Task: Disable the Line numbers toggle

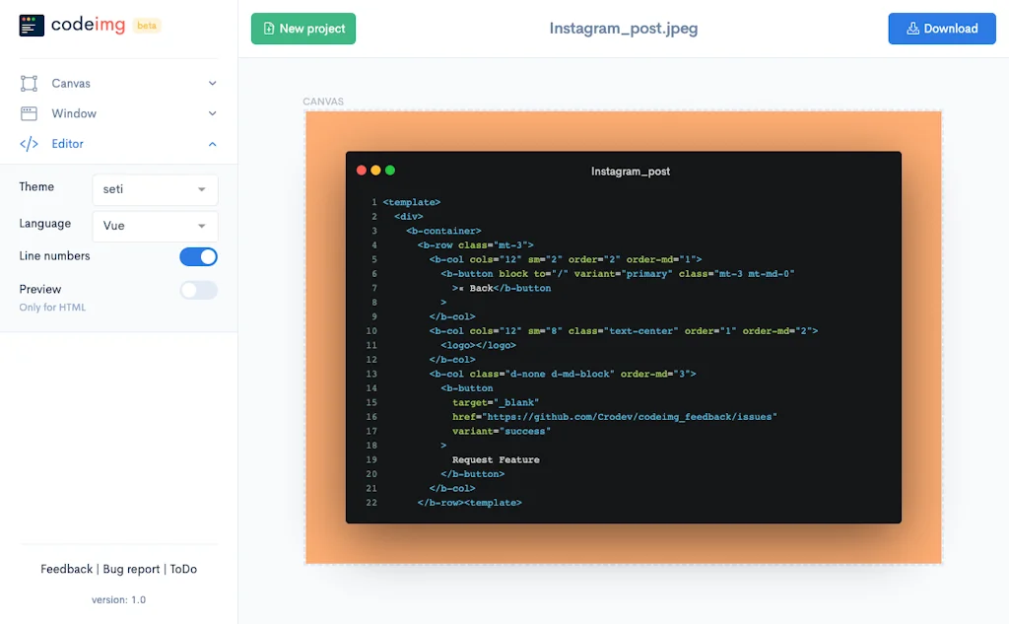Action: [x=198, y=256]
